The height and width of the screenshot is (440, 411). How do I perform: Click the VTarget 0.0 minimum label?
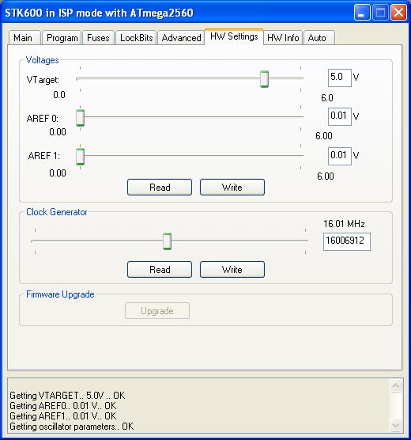coord(59,95)
